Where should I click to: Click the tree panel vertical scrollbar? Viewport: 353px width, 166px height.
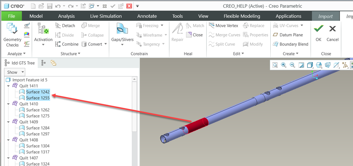134,107
